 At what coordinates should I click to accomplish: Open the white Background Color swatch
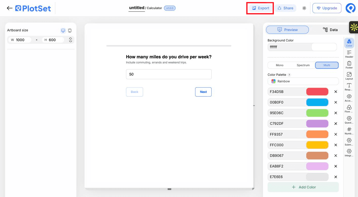click(324, 47)
